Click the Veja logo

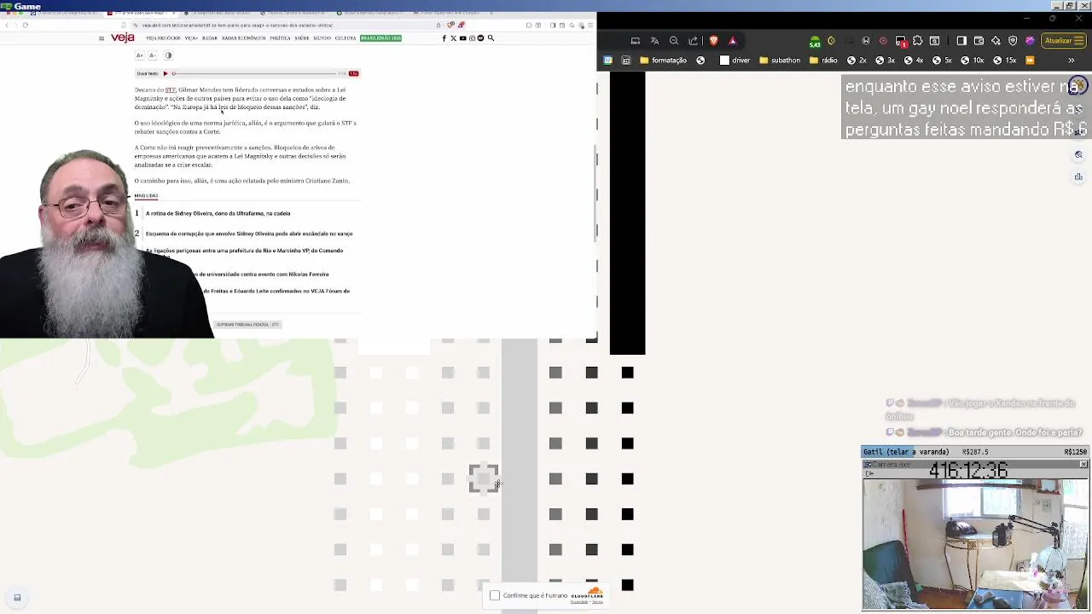123,38
